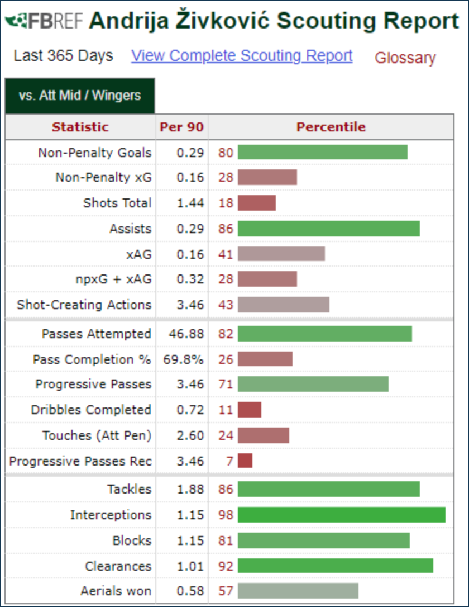
Task: Click the FBREF logo icon
Action: (44, 21)
